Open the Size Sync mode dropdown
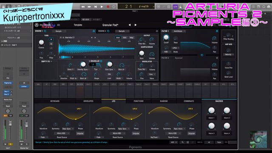This screenshot has height=153, width=272. [x=110, y=69]
